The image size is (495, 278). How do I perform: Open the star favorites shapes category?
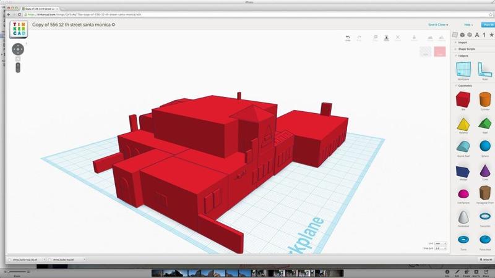491,35
